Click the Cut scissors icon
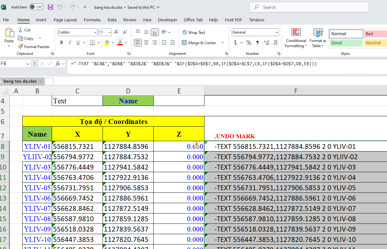 click(20, 30)
